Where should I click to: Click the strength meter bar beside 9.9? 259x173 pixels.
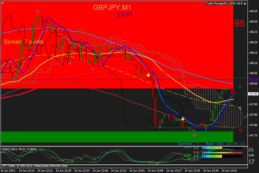pyautogui.click(x=222, y=153)
